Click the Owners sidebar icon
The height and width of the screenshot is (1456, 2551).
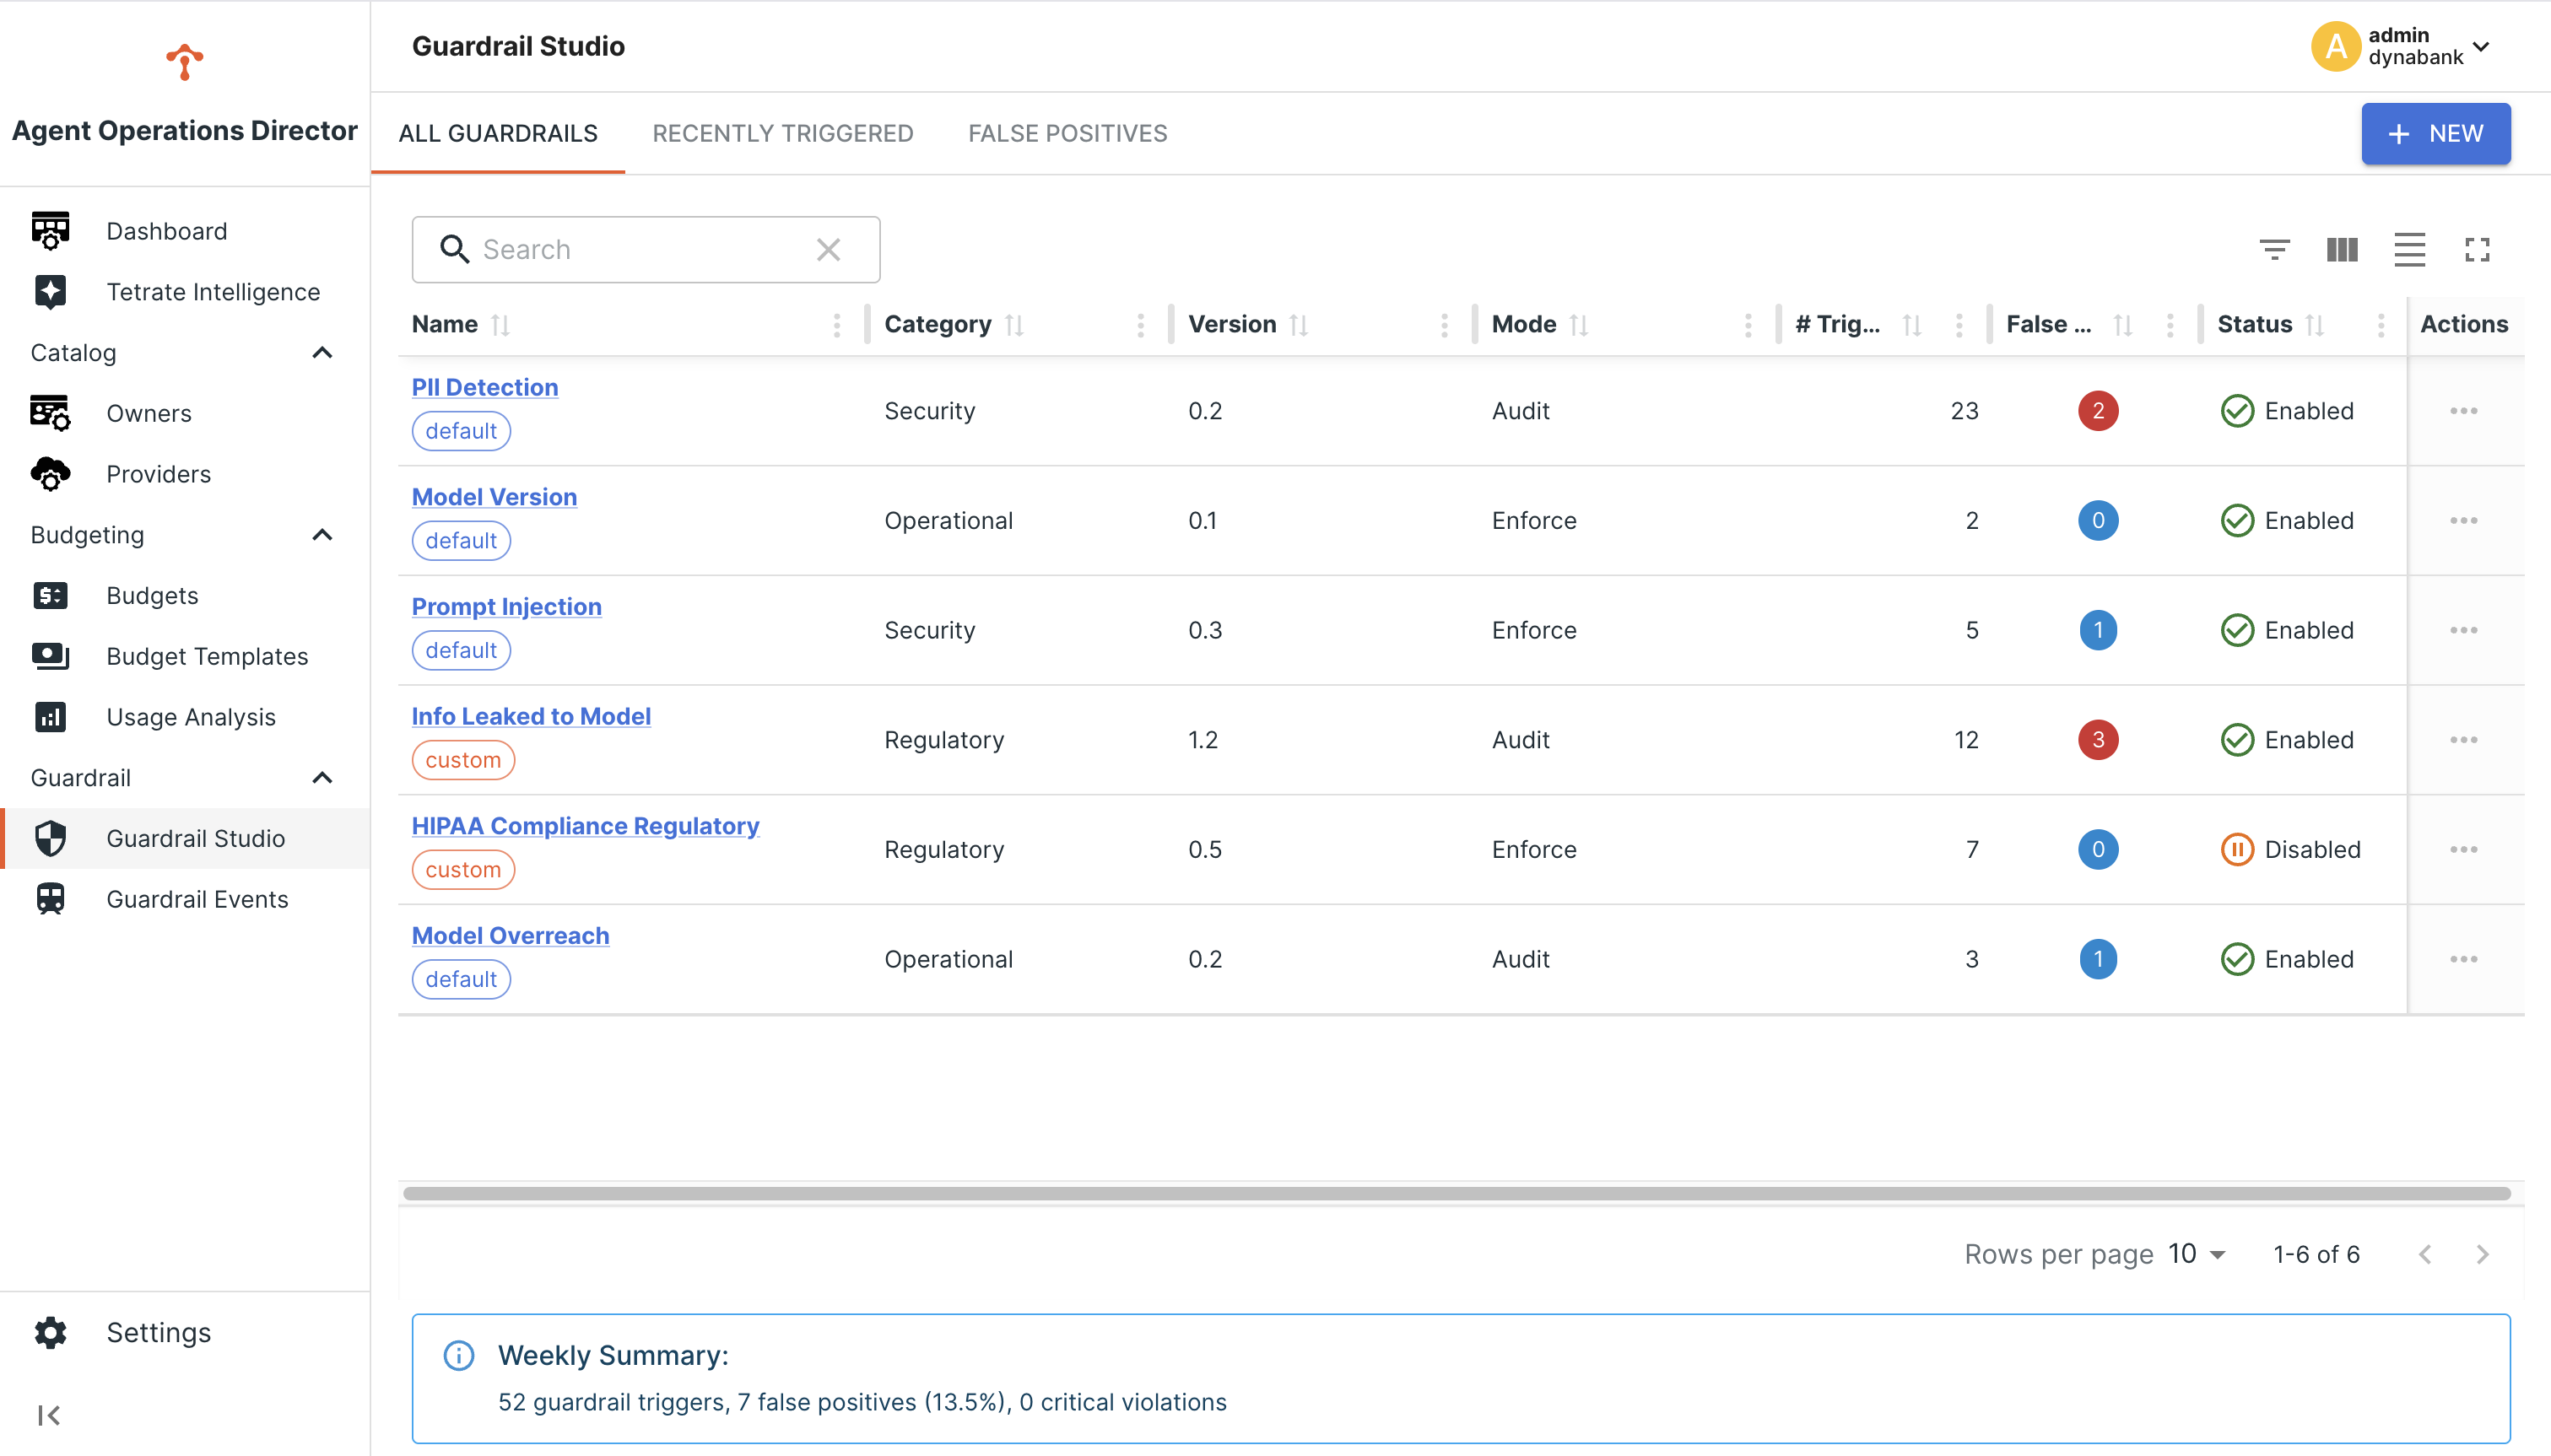(50, 413)
